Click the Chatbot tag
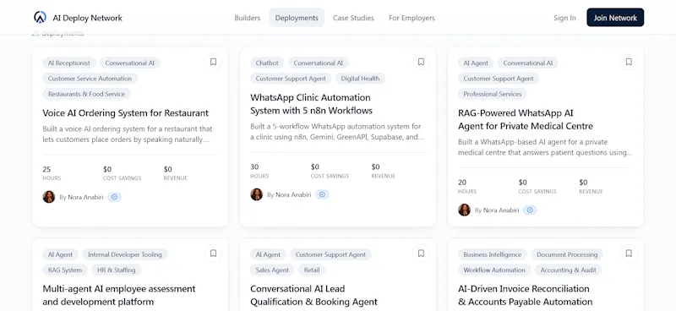 (x=267, y=63)
